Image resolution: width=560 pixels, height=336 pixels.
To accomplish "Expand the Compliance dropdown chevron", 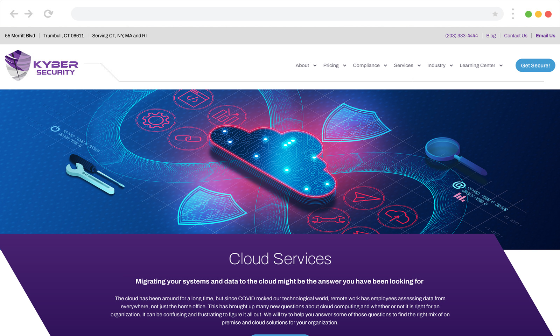I will [x=385, y=66].
